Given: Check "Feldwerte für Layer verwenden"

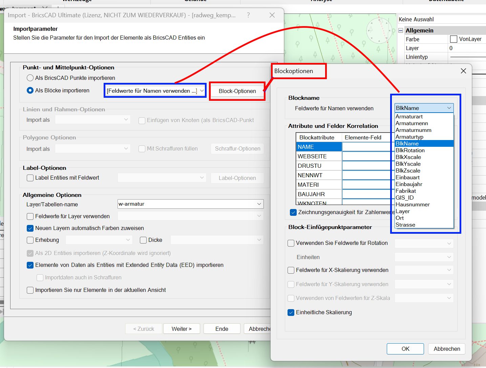Looking at the screenshot, I should point(30,216).
